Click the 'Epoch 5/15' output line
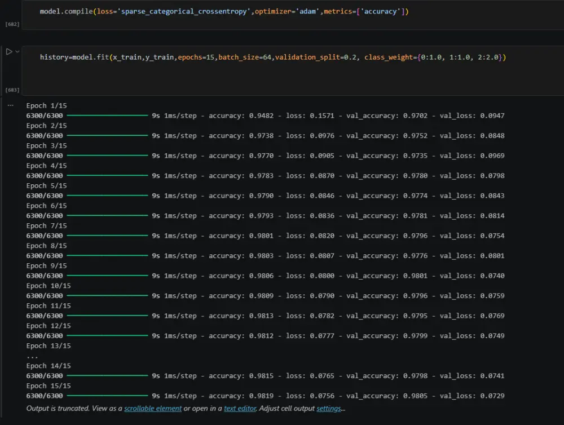Image resolution: width=564 pixels, height=425 pixels. (x=46, y=186)
